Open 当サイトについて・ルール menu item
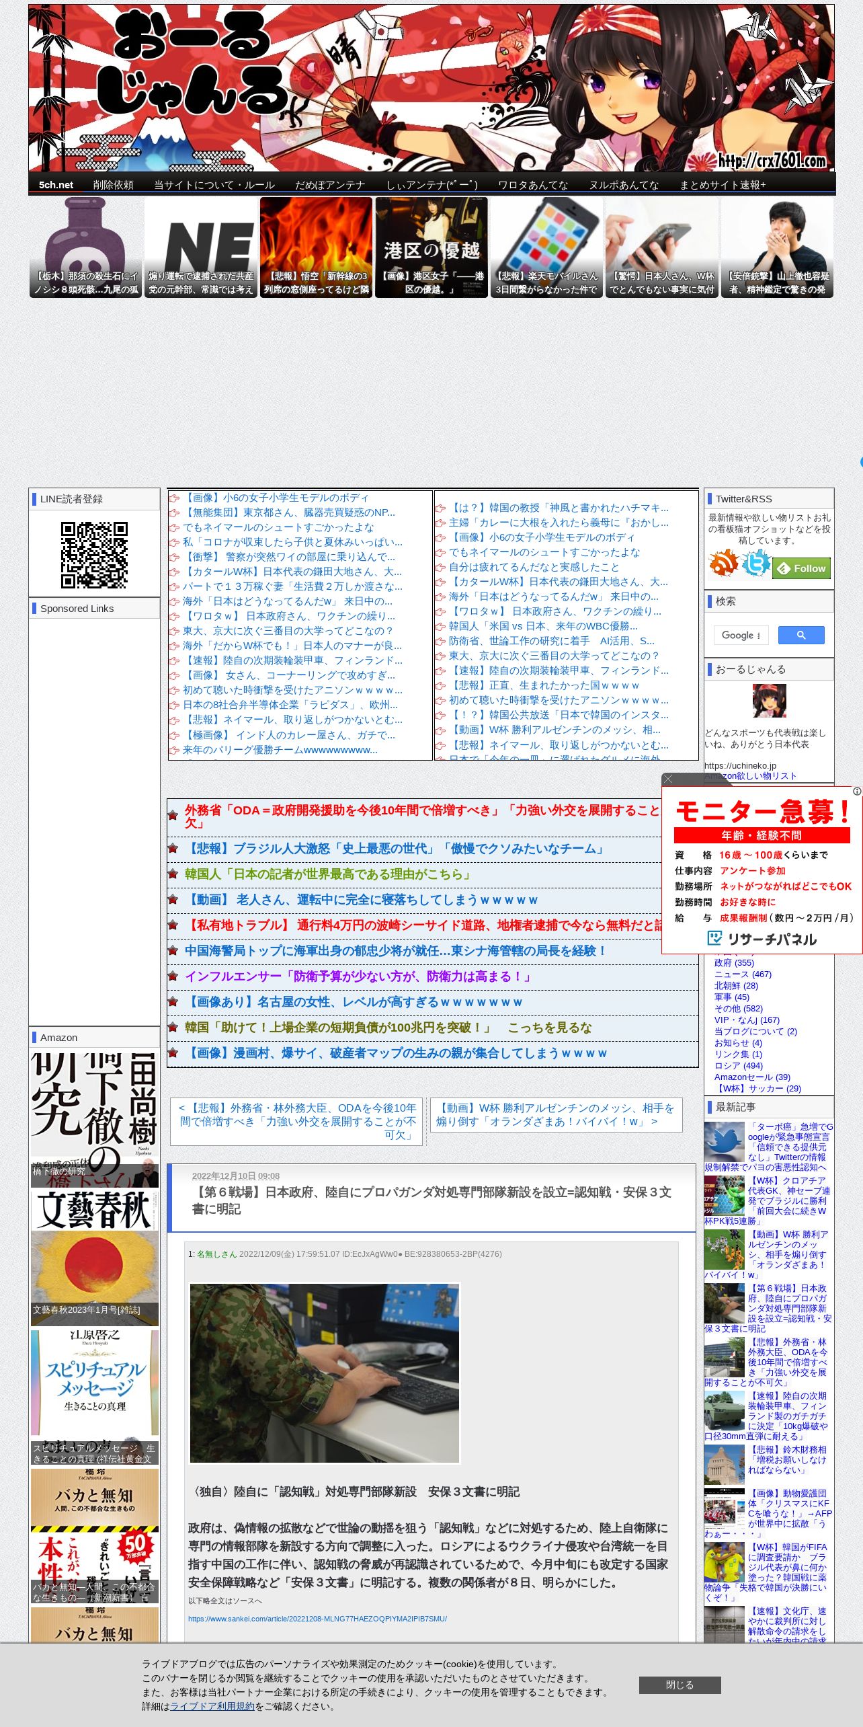863x1727 pixels. (214, 185)
